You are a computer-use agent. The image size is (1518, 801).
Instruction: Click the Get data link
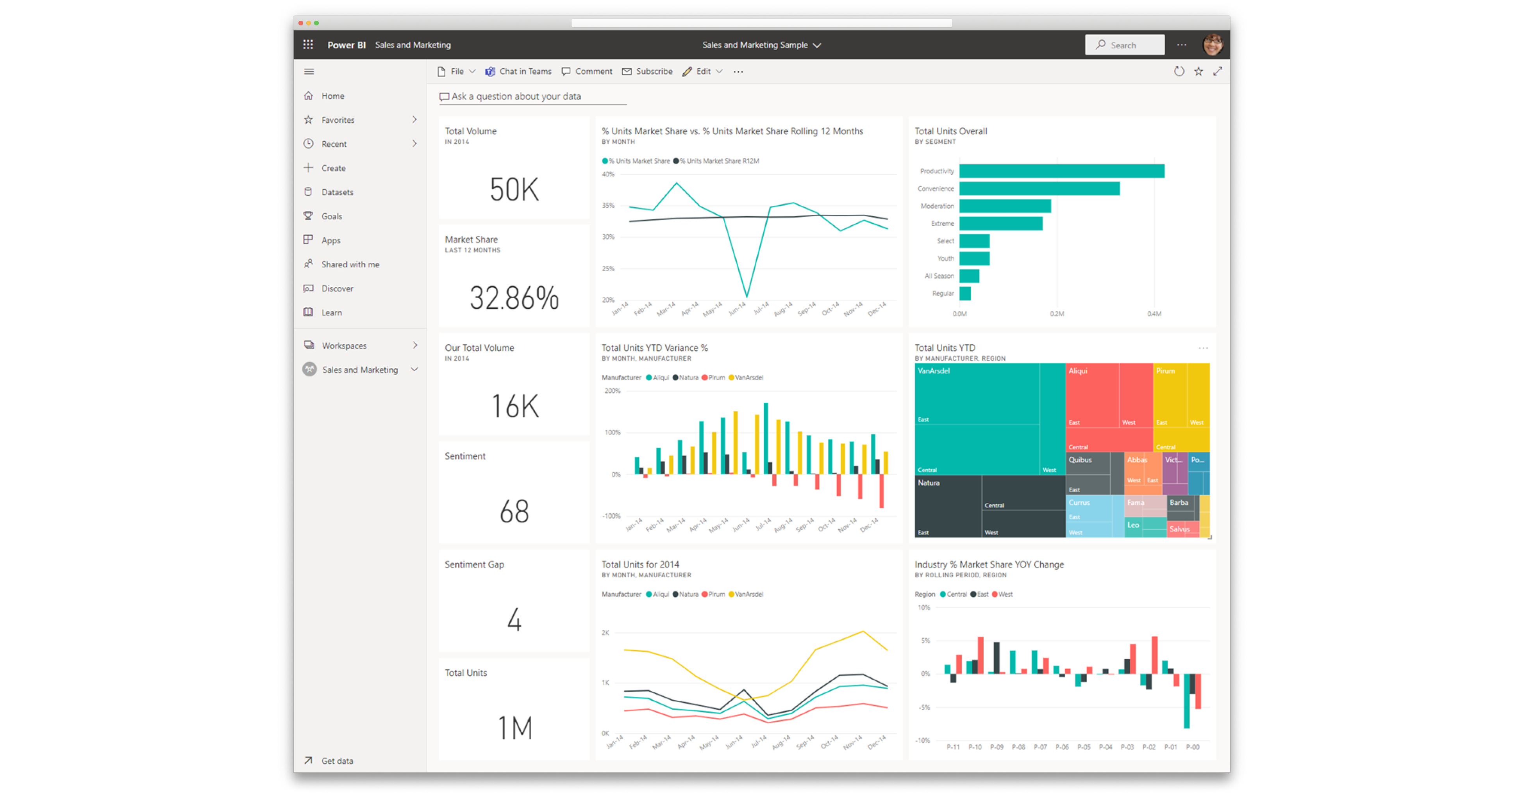(337, 760)
